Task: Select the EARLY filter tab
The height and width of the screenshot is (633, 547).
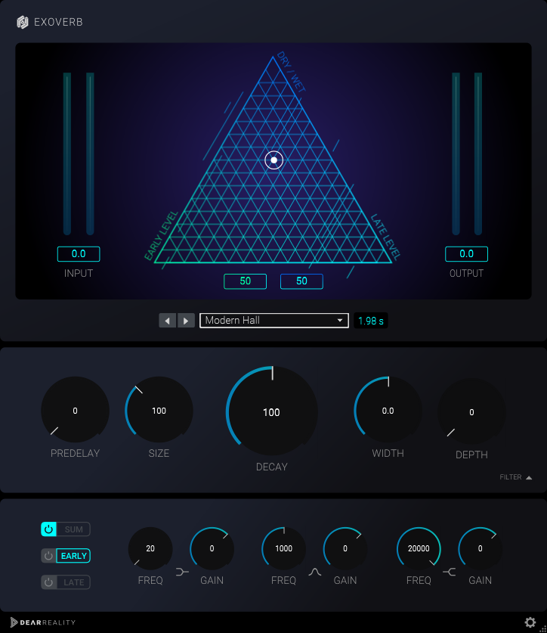Action: click(x=74, y=556)
